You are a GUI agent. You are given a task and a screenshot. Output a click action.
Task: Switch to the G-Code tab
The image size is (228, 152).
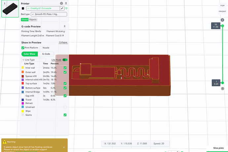46,54
